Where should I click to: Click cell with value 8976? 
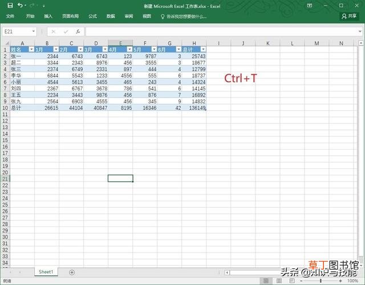[96, 63]
